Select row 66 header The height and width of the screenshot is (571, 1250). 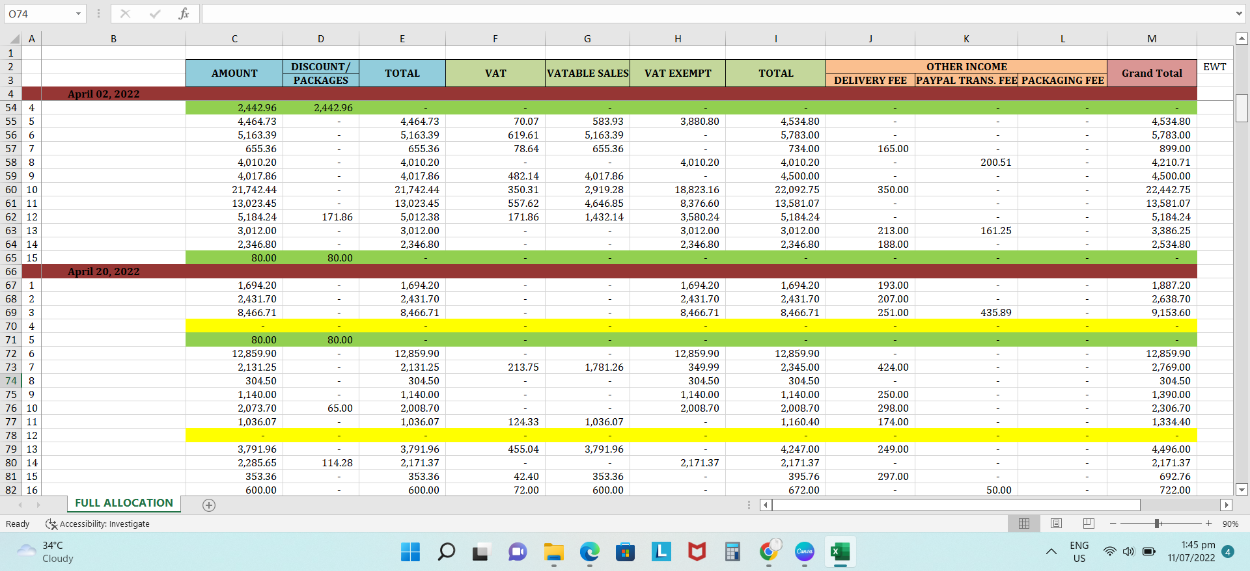tap(11, 272)
